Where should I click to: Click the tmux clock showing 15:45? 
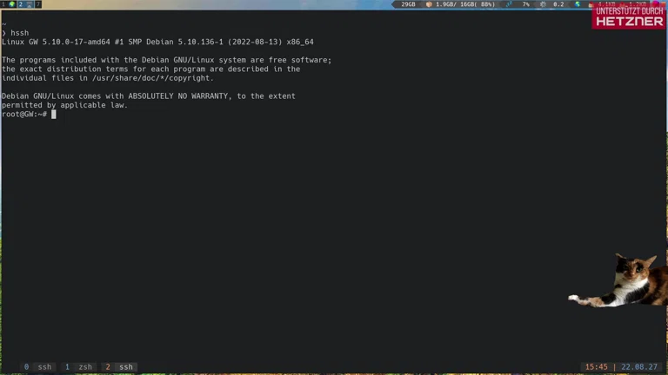[x=596, y=367]
